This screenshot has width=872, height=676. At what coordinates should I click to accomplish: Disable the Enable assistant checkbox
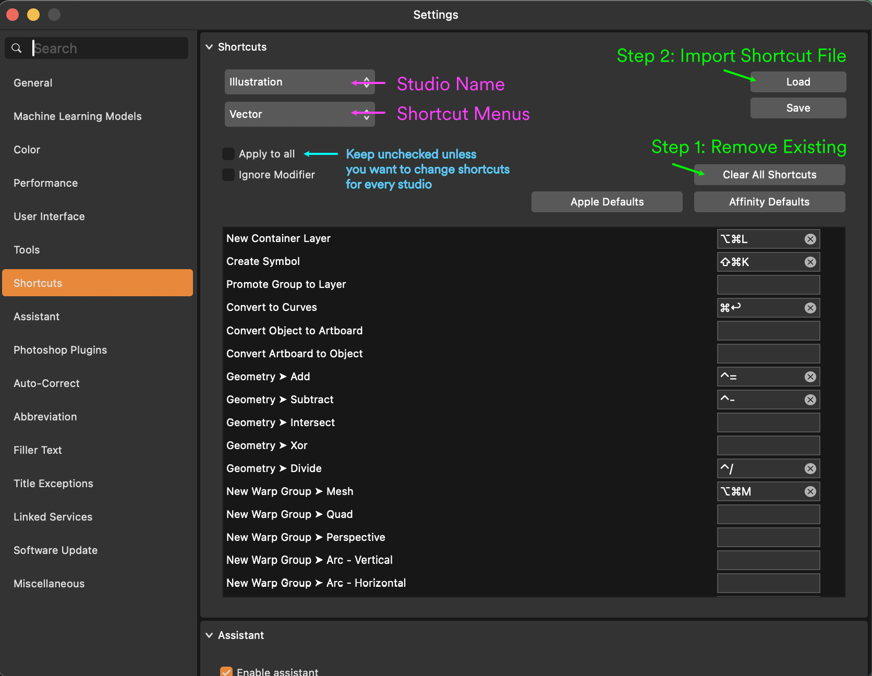pos(226,671)
